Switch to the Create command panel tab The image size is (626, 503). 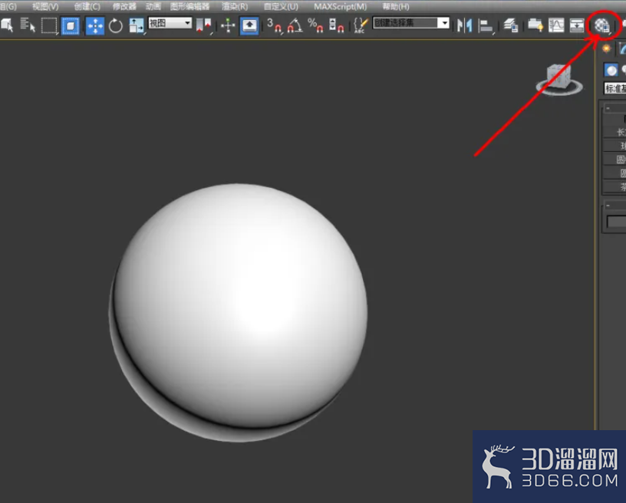[x=606, y=48]
